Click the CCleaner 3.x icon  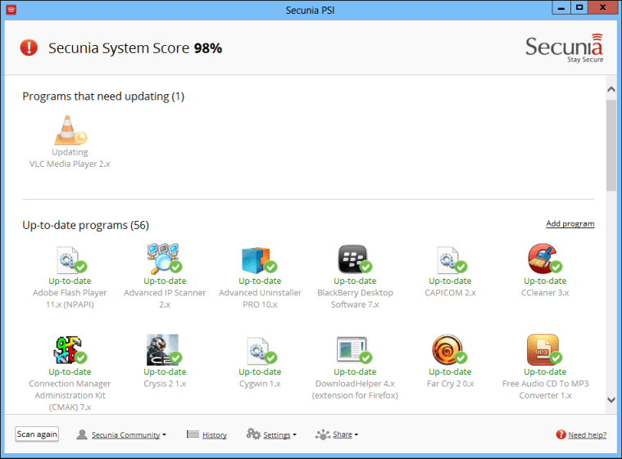click(x=544, y=259)
